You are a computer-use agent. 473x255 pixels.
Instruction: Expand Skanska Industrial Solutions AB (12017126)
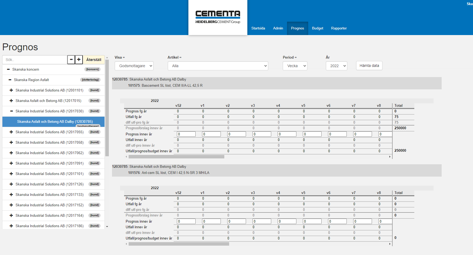[x=11, y=184]
